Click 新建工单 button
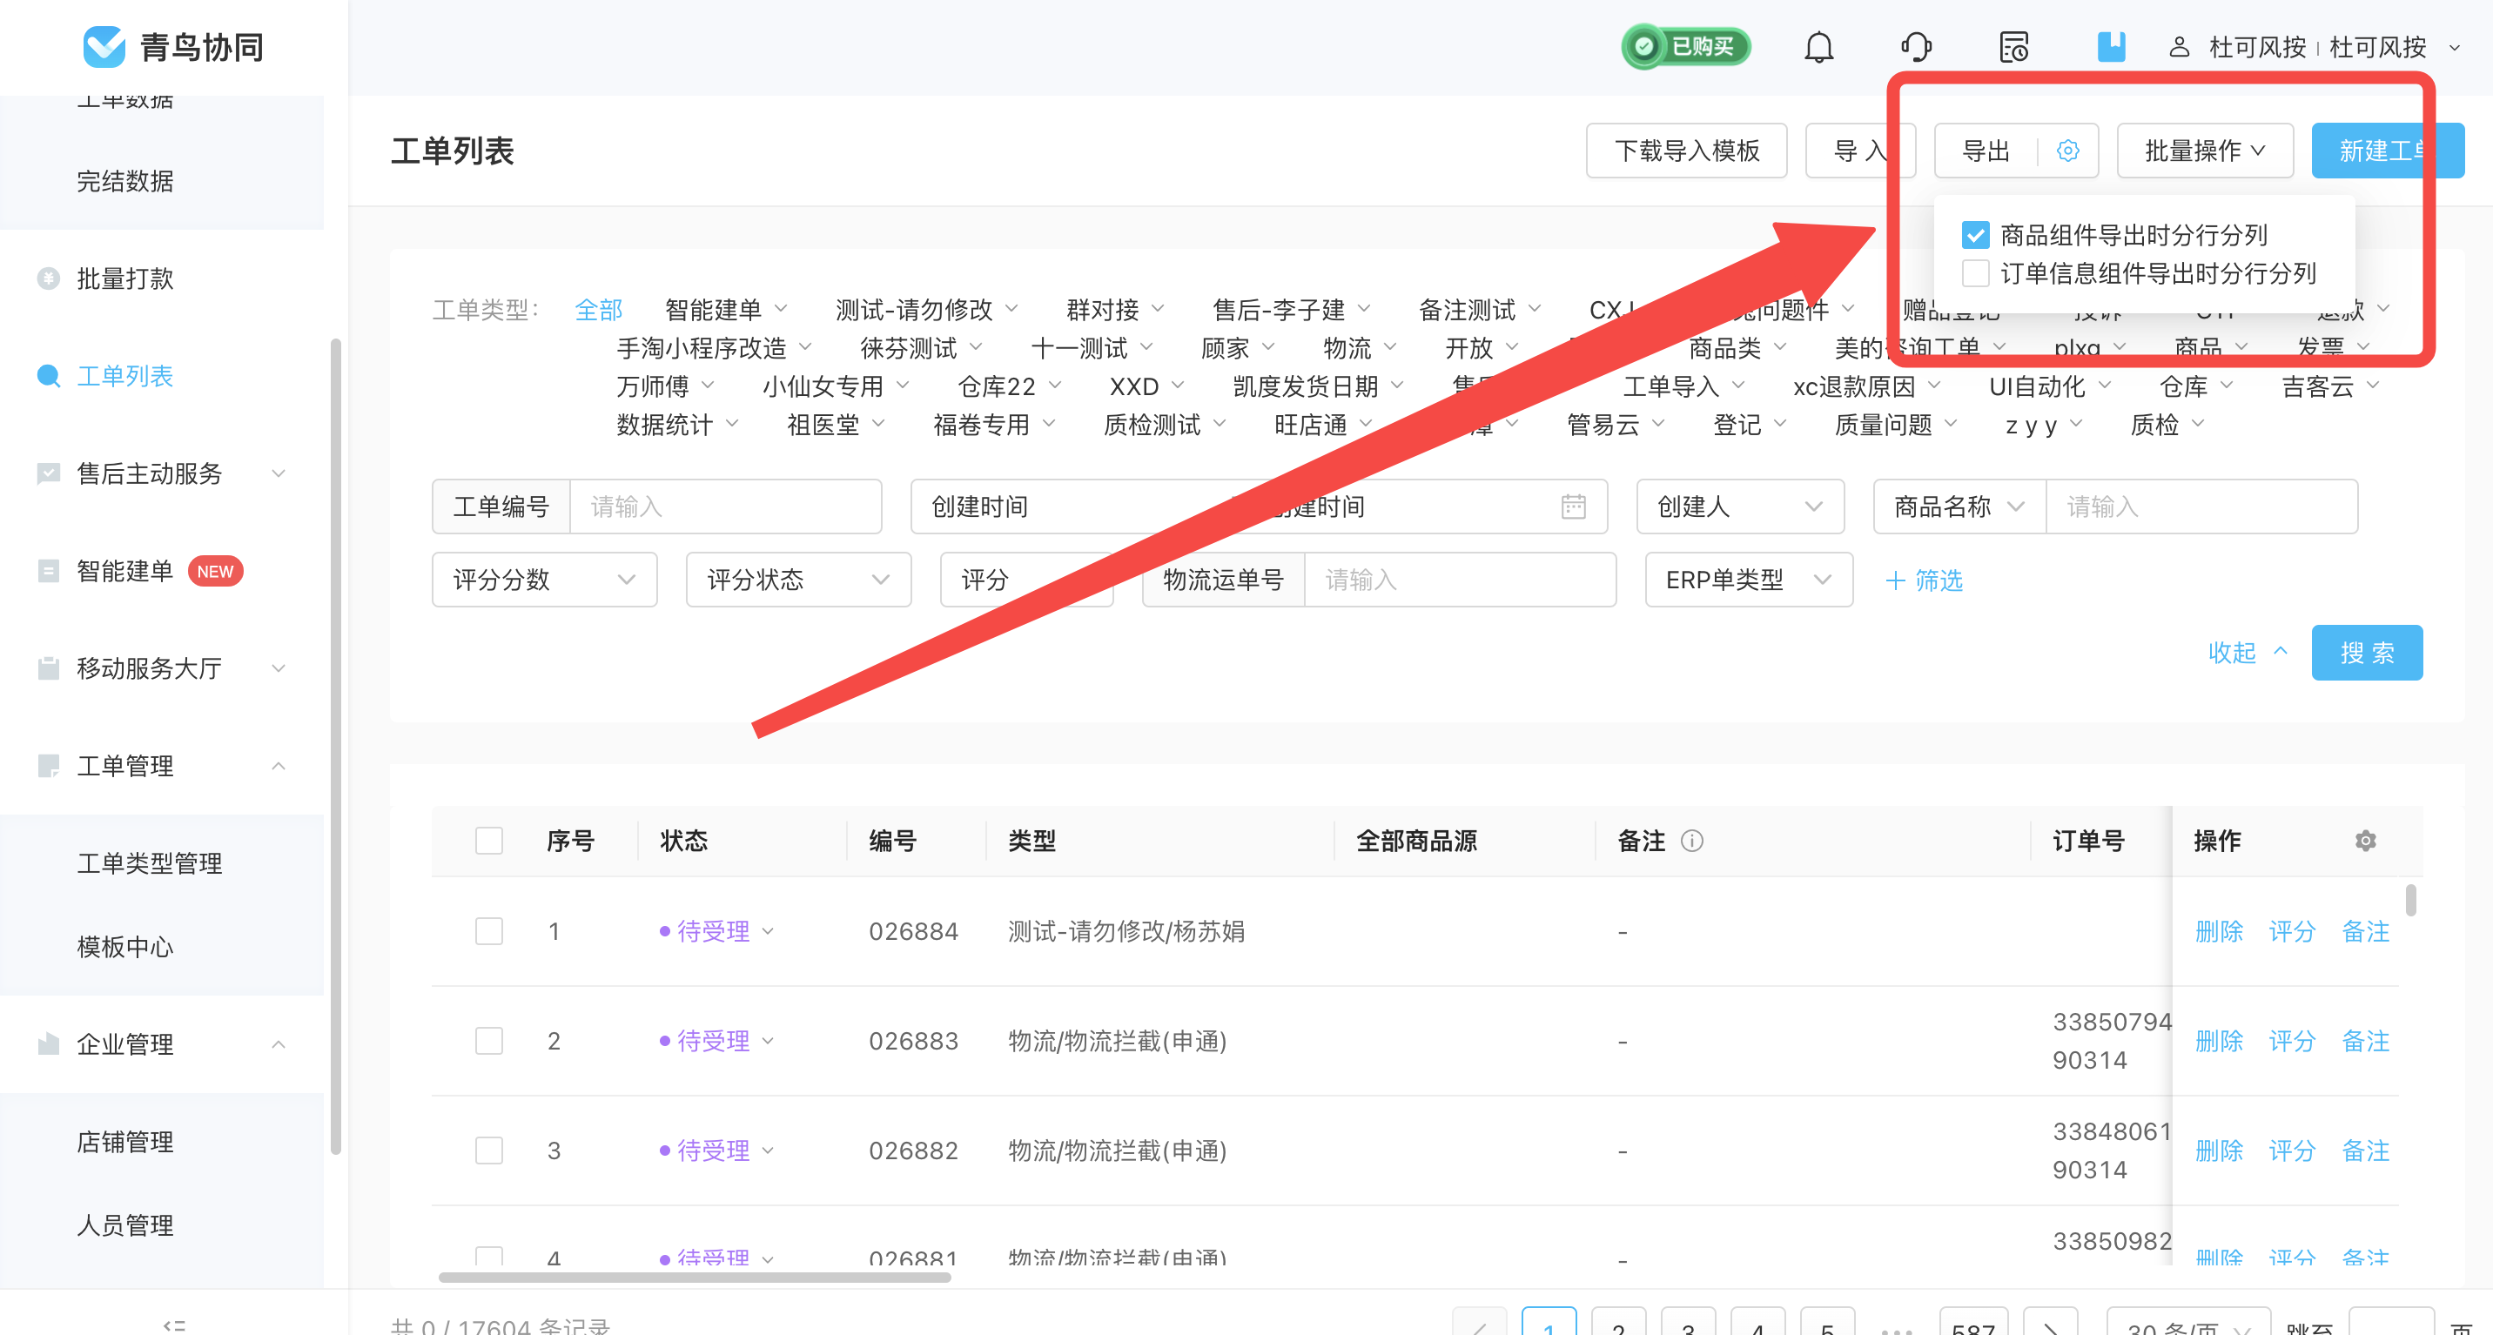The height and width of the screenshot is (1335, 2493). point(2387,151)
